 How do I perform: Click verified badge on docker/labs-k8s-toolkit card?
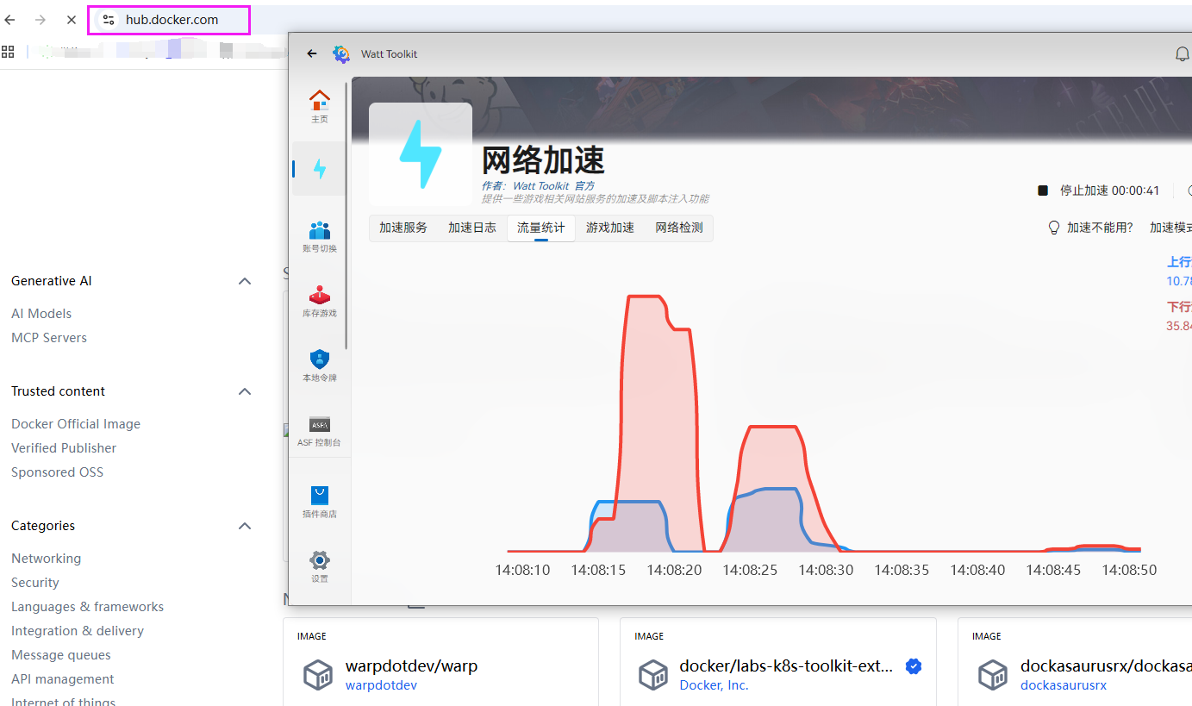coord(914,665)
